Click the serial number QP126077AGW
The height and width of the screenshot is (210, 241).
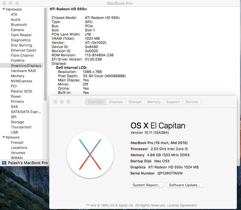(x=170, y=173)
